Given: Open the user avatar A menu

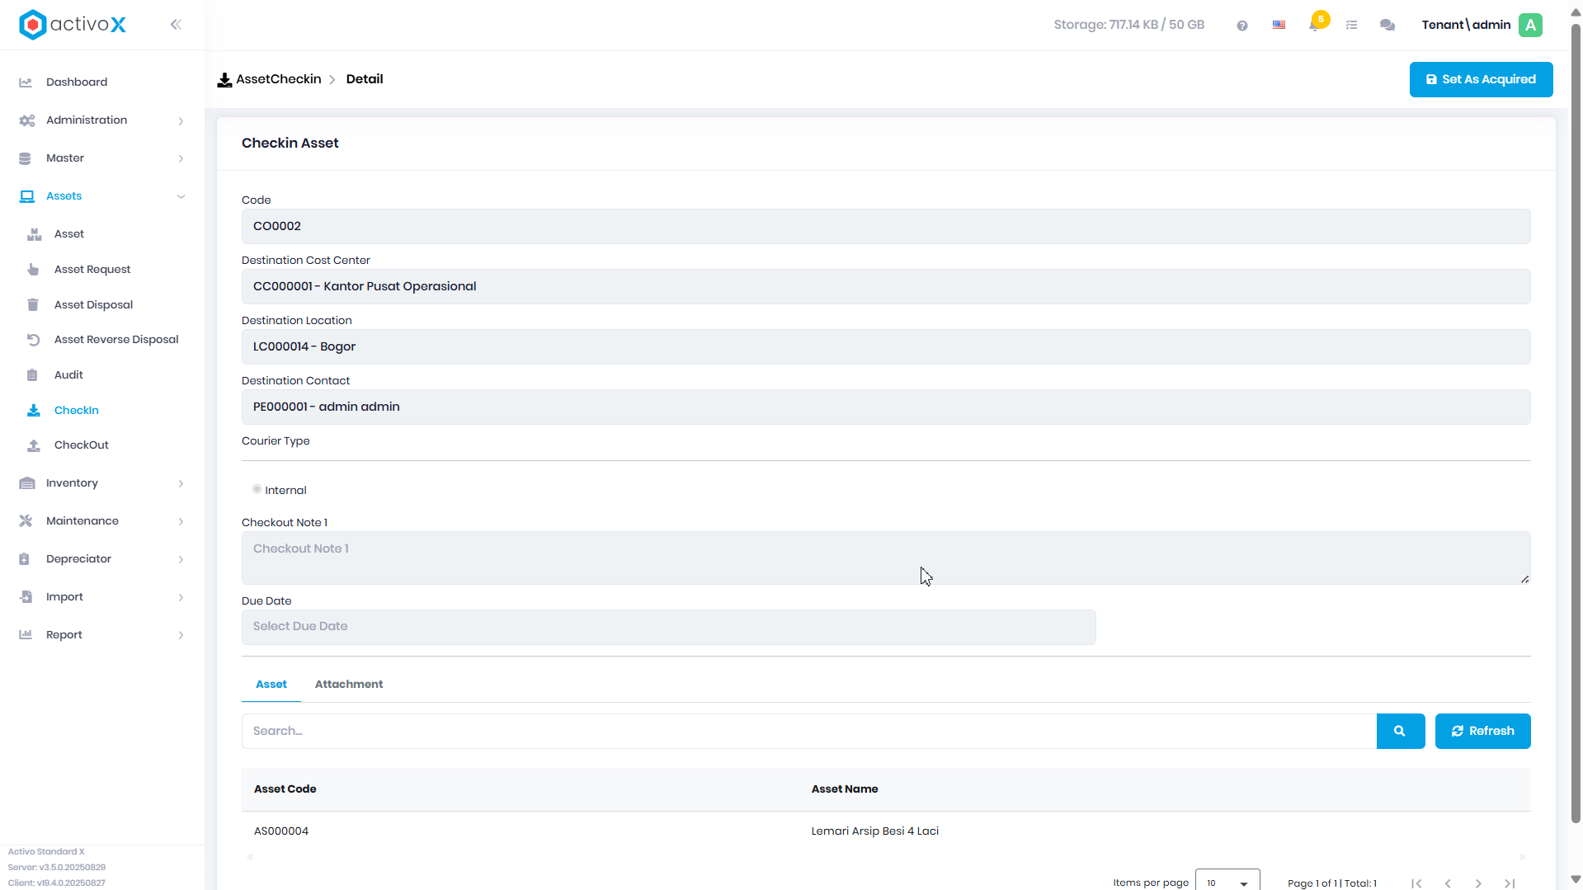Looking at the screenshot, I should [x=1530, y=25].
